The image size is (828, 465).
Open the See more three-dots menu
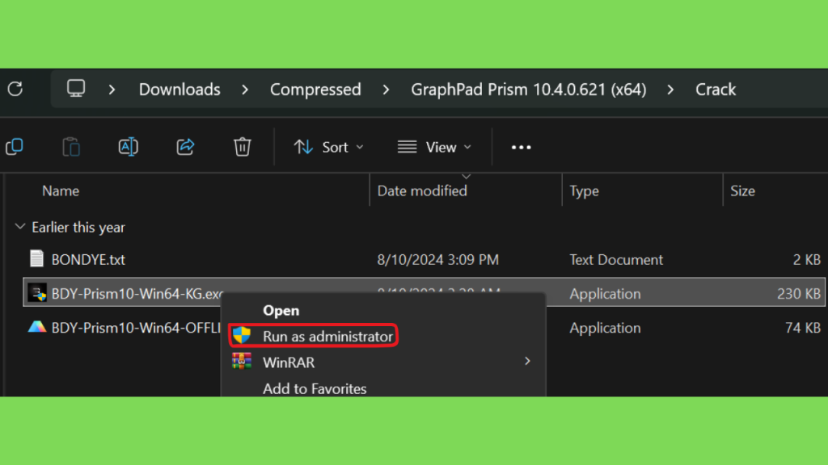pyautogui.click(x=522, y=147)
